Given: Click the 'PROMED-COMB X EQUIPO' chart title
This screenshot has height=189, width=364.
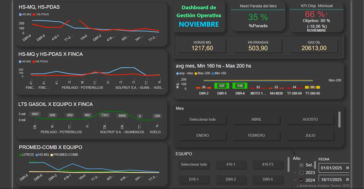Looking at the screenshot, I should click(50, 147).
